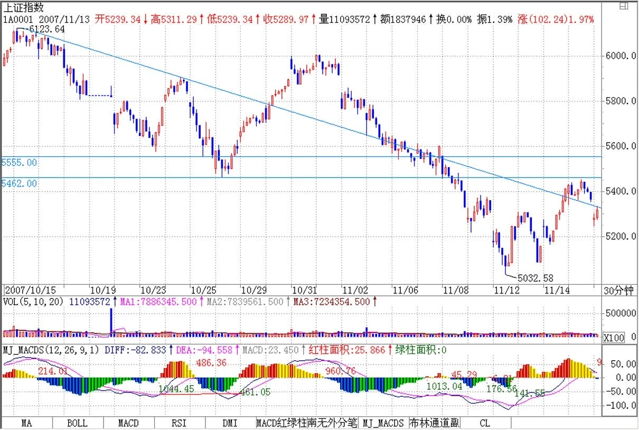The image size is (639, 430).
Task: Select the CL indicator tab
Action: pos(485,423)
